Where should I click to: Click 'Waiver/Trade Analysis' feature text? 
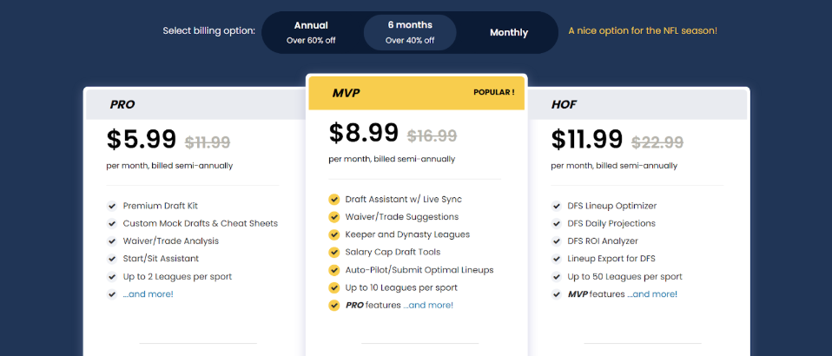pos(171,241)
